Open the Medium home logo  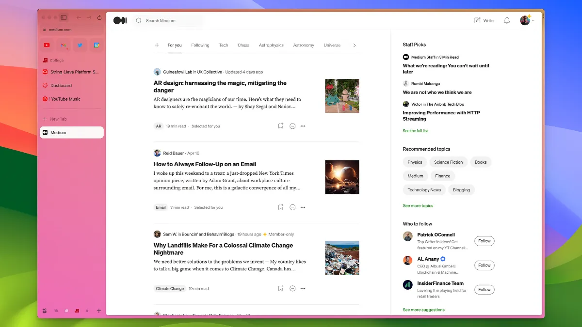[120, 20]
